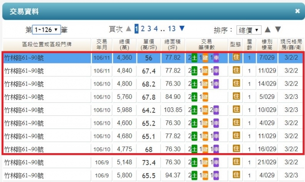This screenshot has width=305, height=182.
Task: Click the 交易筆棟數 column header
Action: 206,45
